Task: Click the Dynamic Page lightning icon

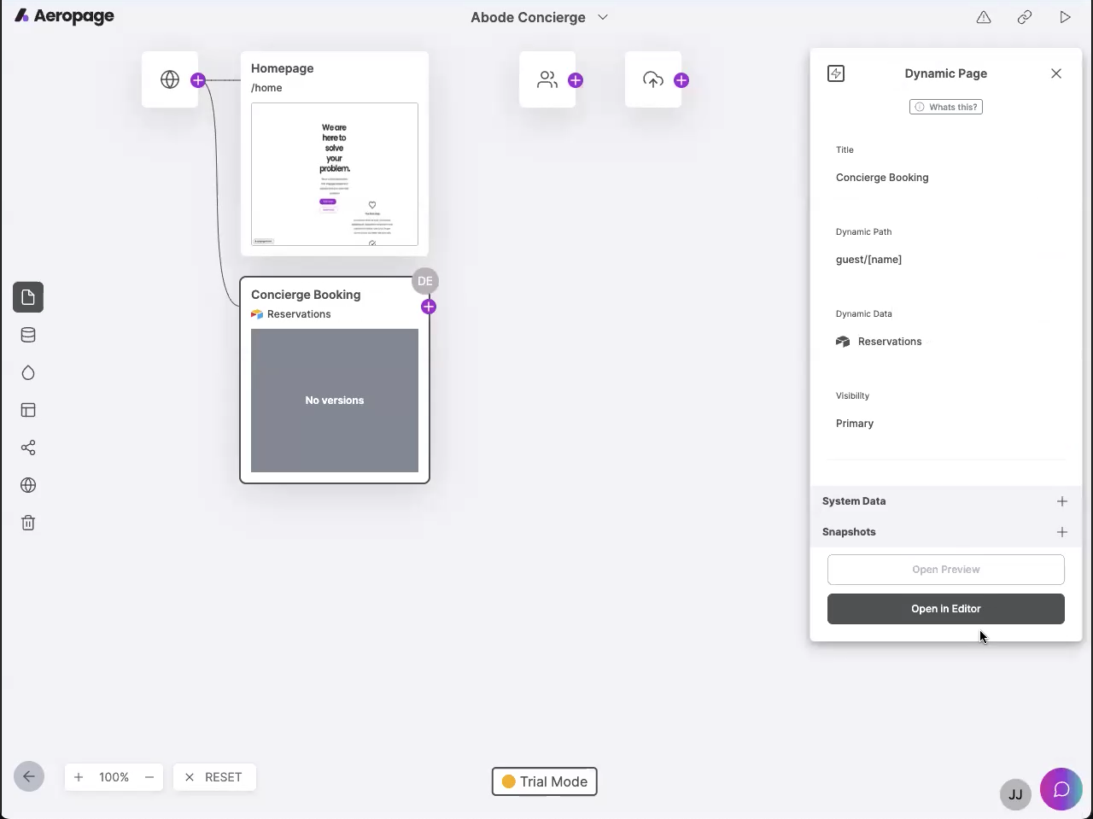Action: point(836,73)
